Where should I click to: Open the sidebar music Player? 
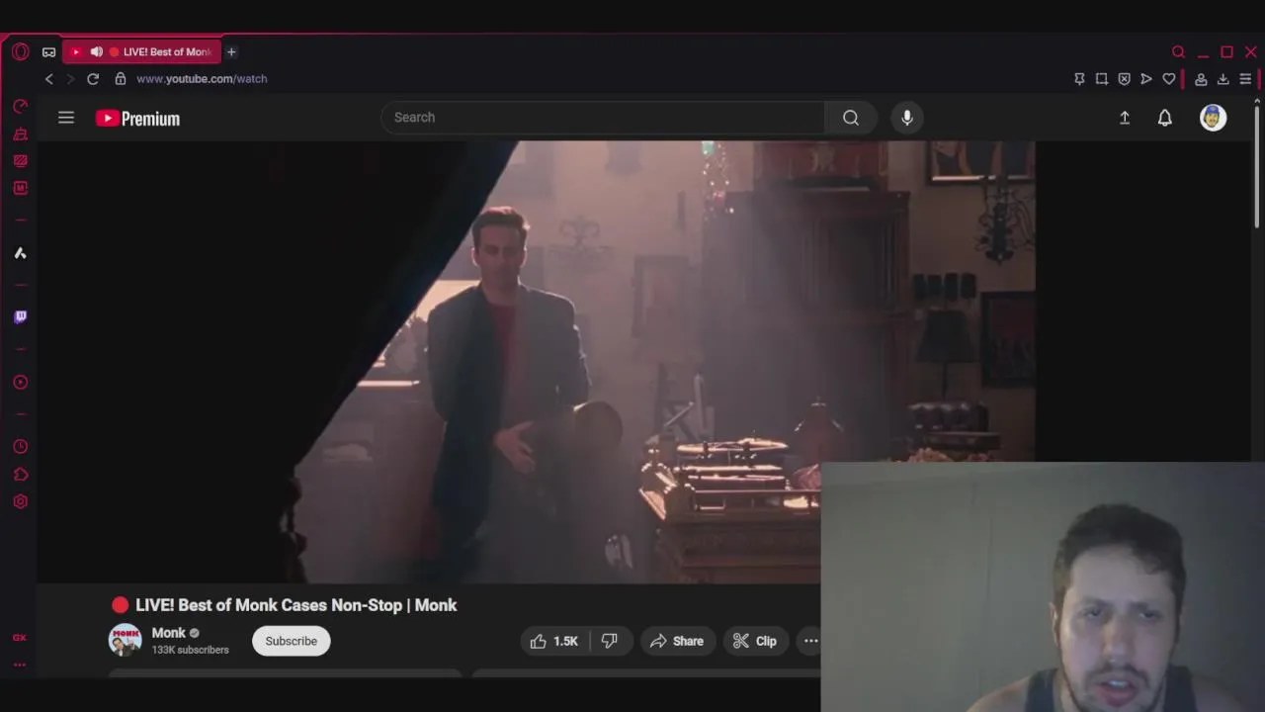tap(20, 382)
